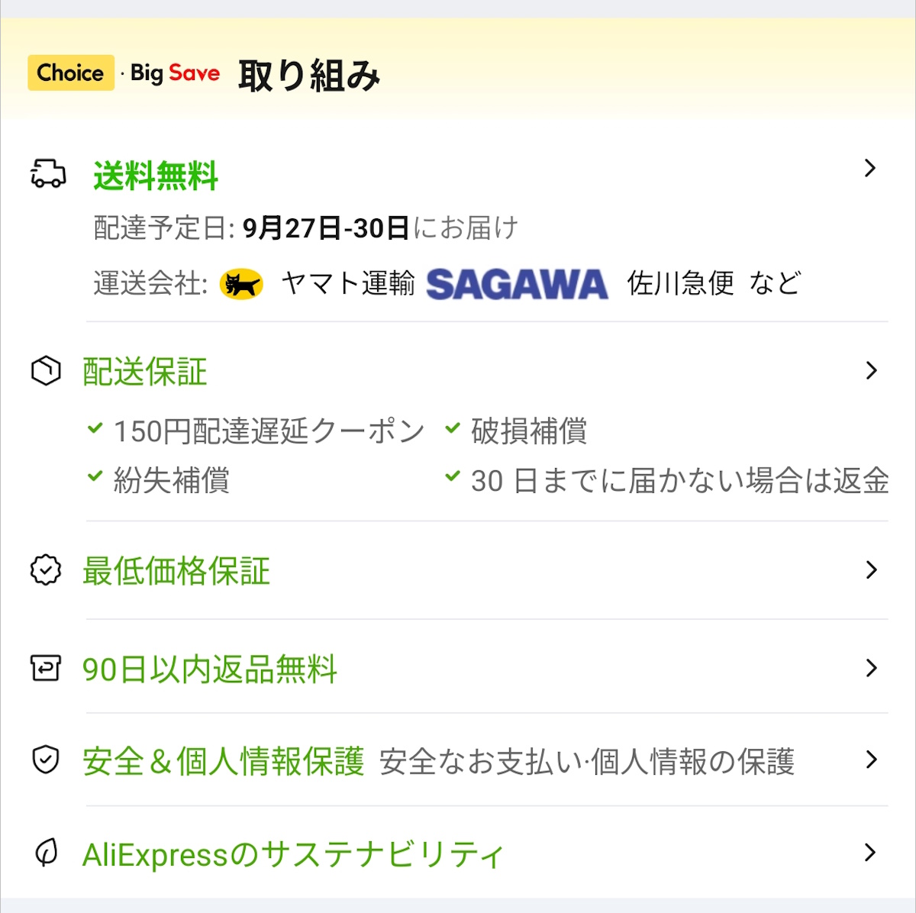Open the 送料無料 heading
The width and height of the screenshot is (916, 913).
(x=156, y=176)
